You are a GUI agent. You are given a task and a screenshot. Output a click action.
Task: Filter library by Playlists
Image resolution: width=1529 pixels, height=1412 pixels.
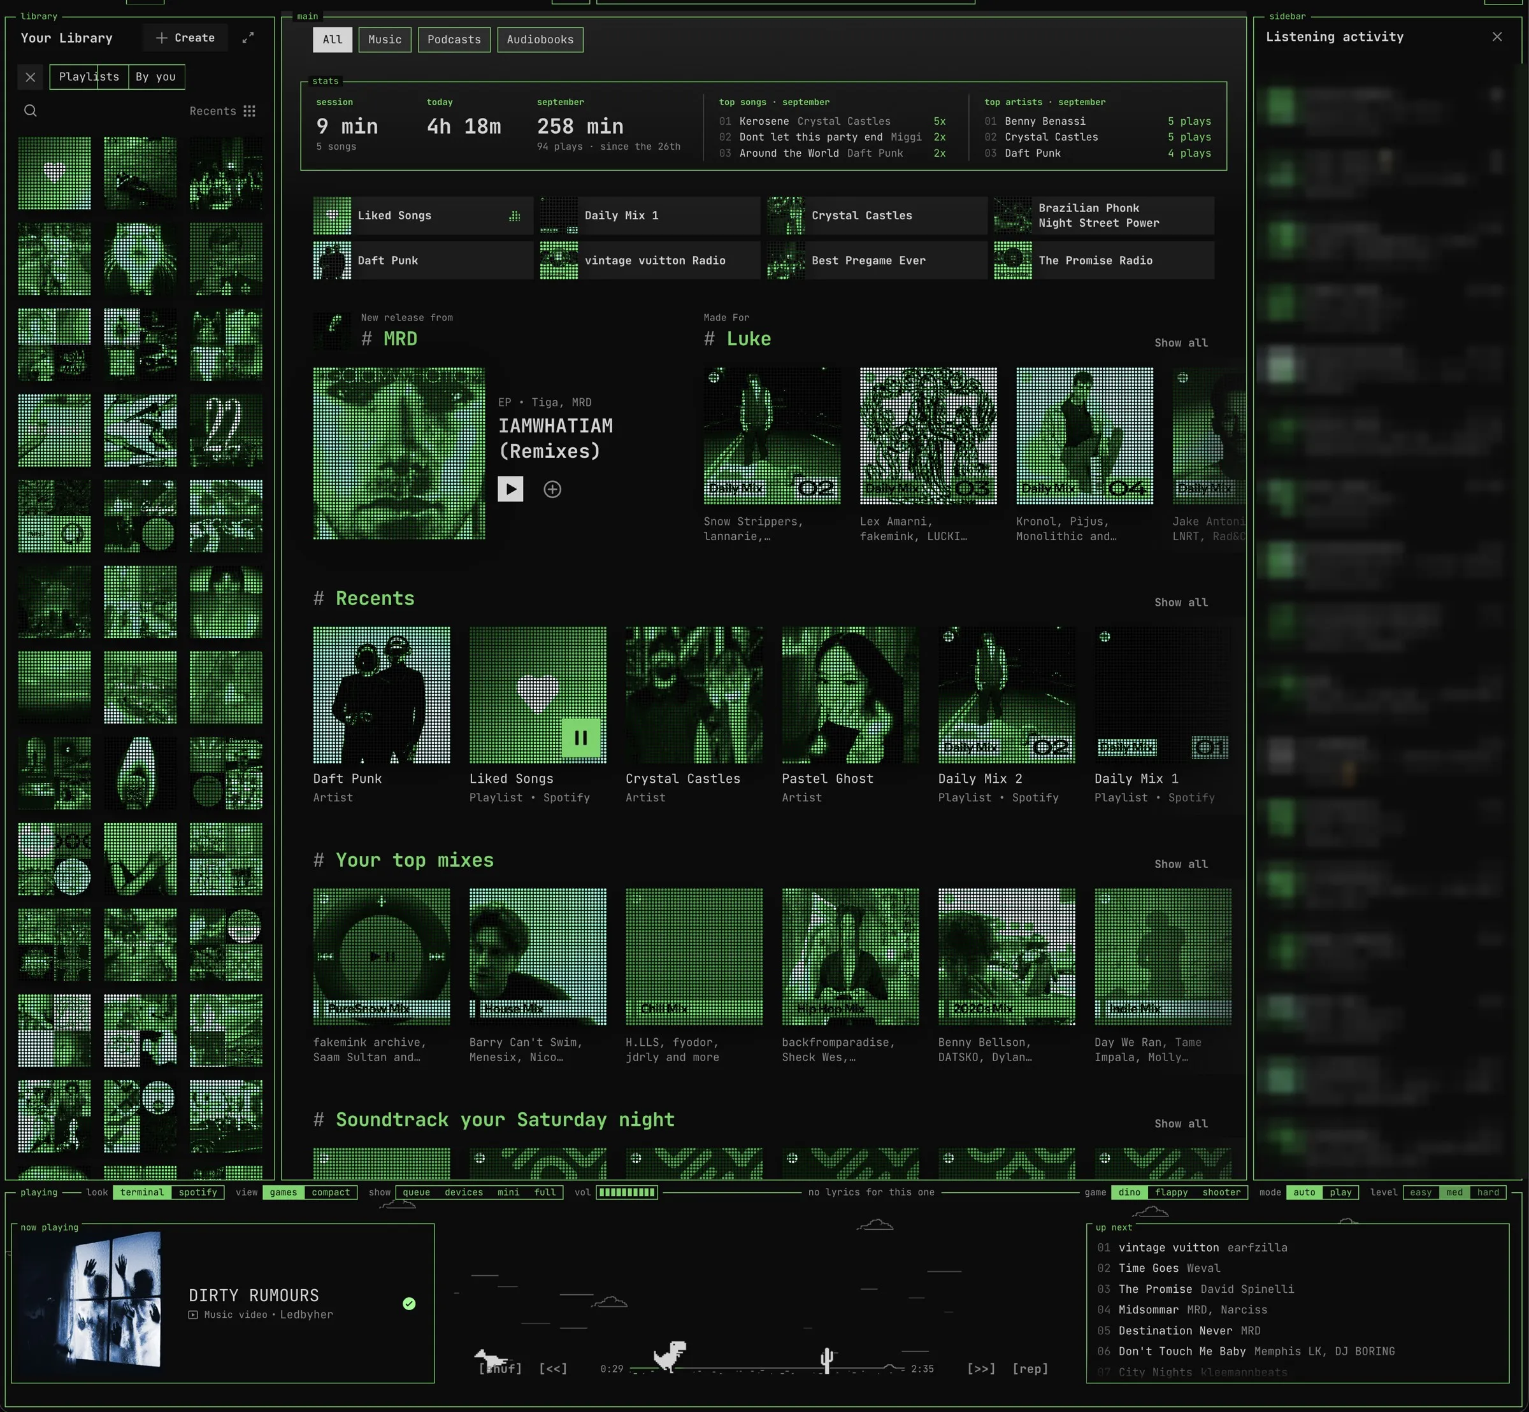point(89,77)
